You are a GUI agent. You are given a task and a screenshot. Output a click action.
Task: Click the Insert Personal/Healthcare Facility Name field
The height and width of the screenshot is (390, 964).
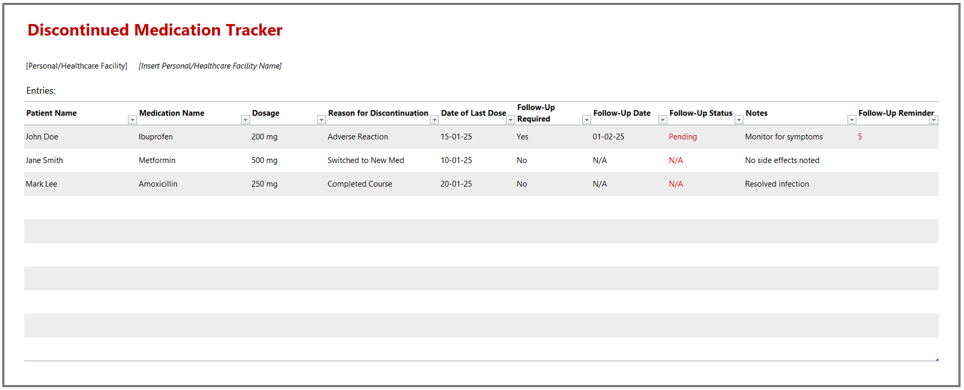click(x=210, y=66)
